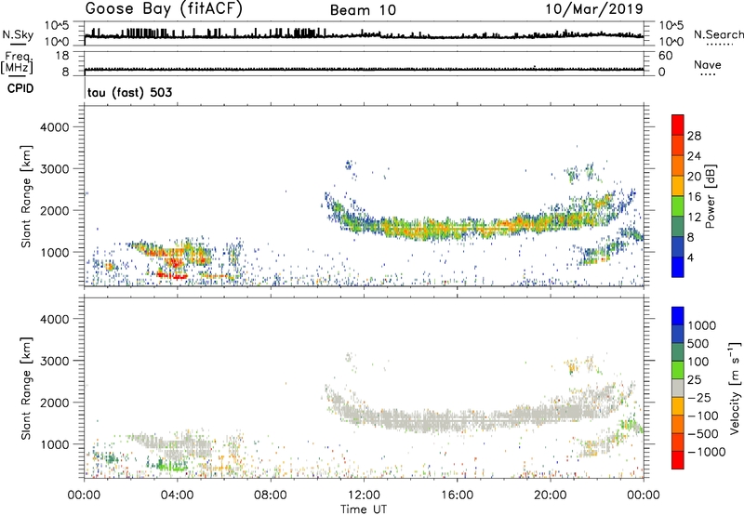Click the '500' label on Velocity colorbar

click(x=698, y=344)
